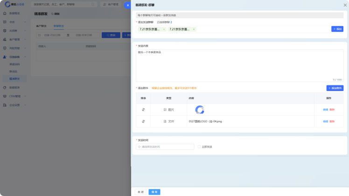Close the 新建群发-群聊 drawer with X icon
This screenshot has height=196, width=349.
tap(345, 5)
